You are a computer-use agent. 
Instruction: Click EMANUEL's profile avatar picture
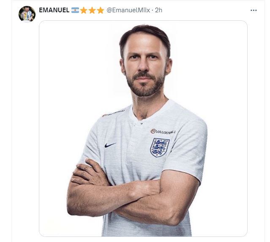27,14
